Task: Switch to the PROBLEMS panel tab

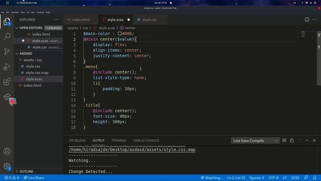Action: tap(77, 141)
